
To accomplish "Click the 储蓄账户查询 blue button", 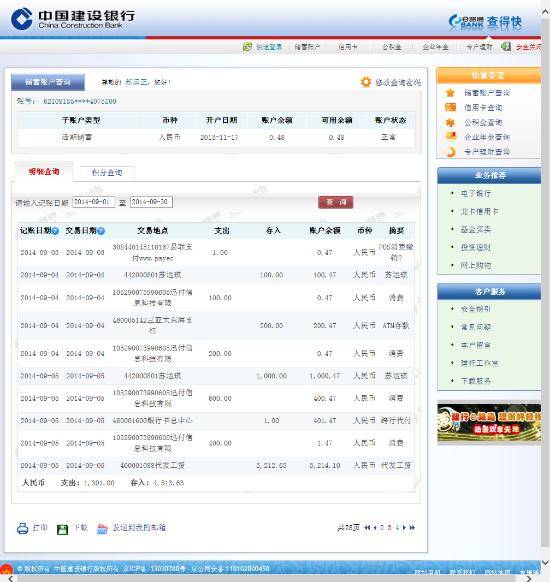I will [48, 82].
